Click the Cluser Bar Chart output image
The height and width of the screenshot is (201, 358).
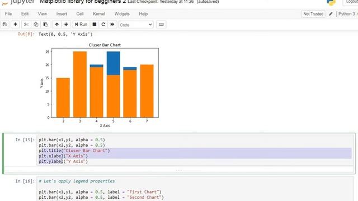(x=100, y=85)
